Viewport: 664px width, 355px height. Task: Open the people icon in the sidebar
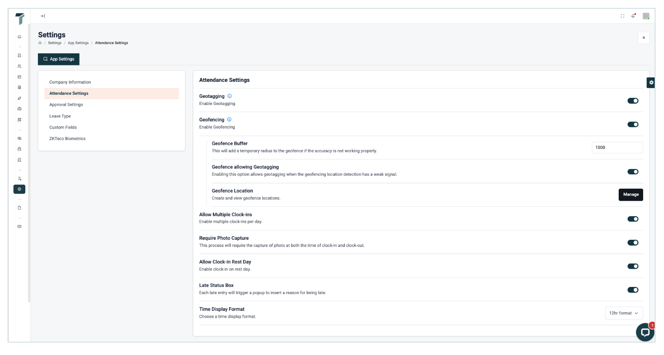[19, 66]
